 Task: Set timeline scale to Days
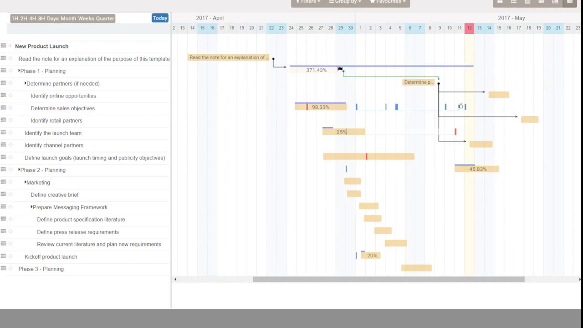pos(53,18)
